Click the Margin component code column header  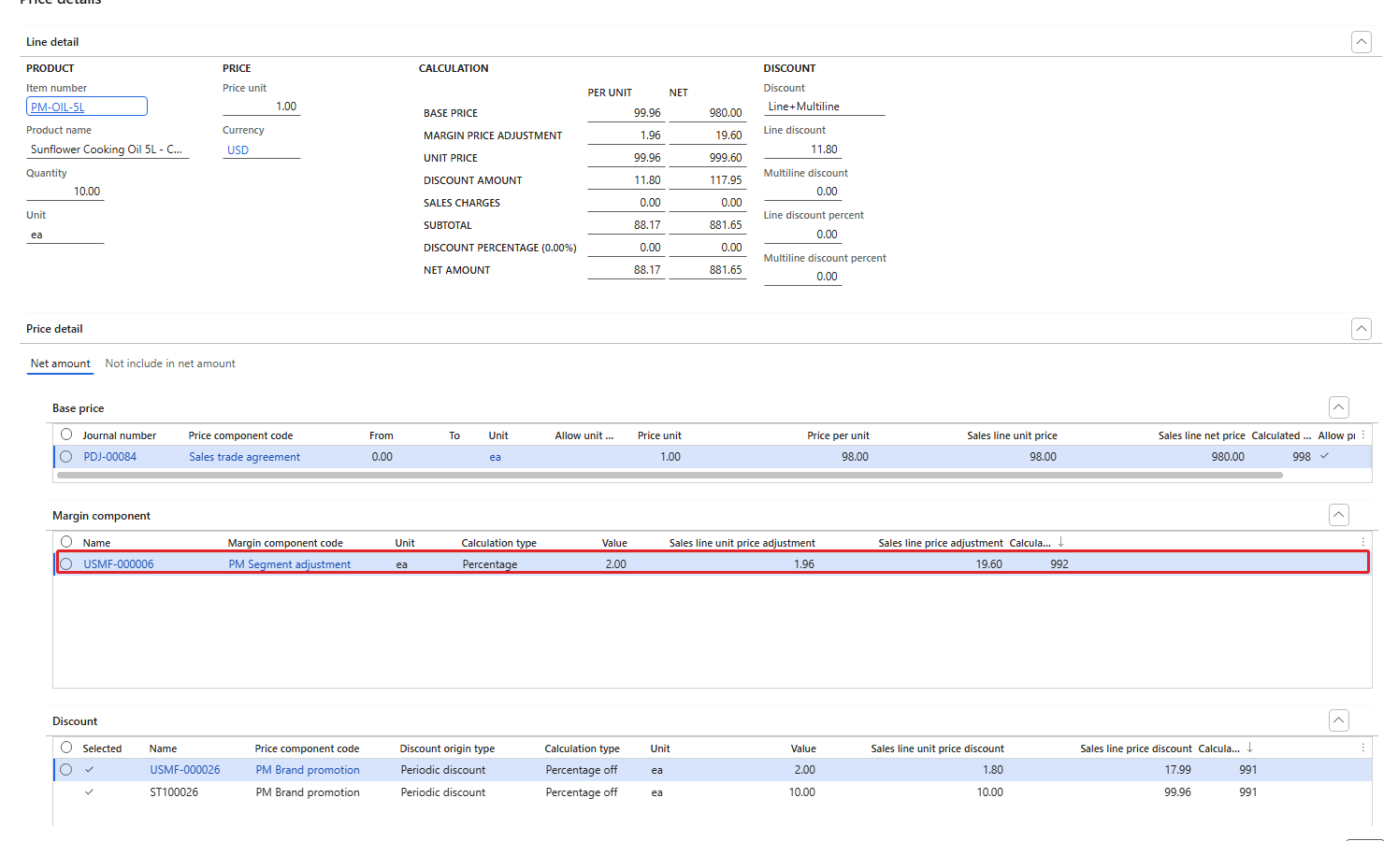(285, 543)
